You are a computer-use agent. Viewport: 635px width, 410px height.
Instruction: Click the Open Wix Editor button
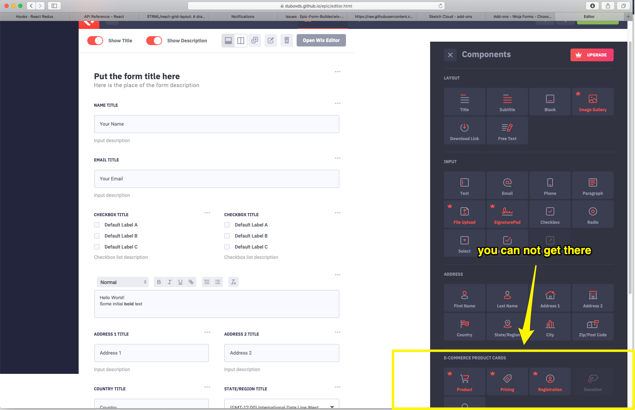pos(321,40)
